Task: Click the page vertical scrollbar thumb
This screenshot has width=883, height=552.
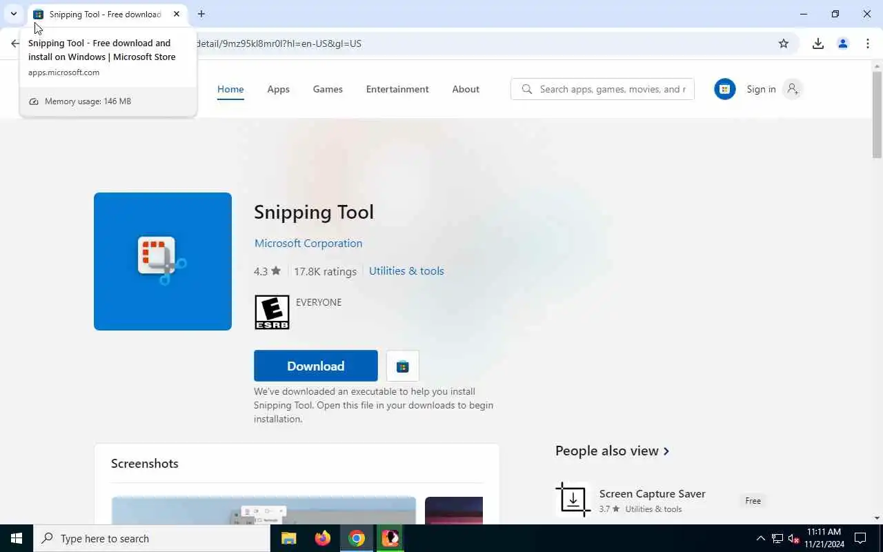Action: (x=877, y=114)
